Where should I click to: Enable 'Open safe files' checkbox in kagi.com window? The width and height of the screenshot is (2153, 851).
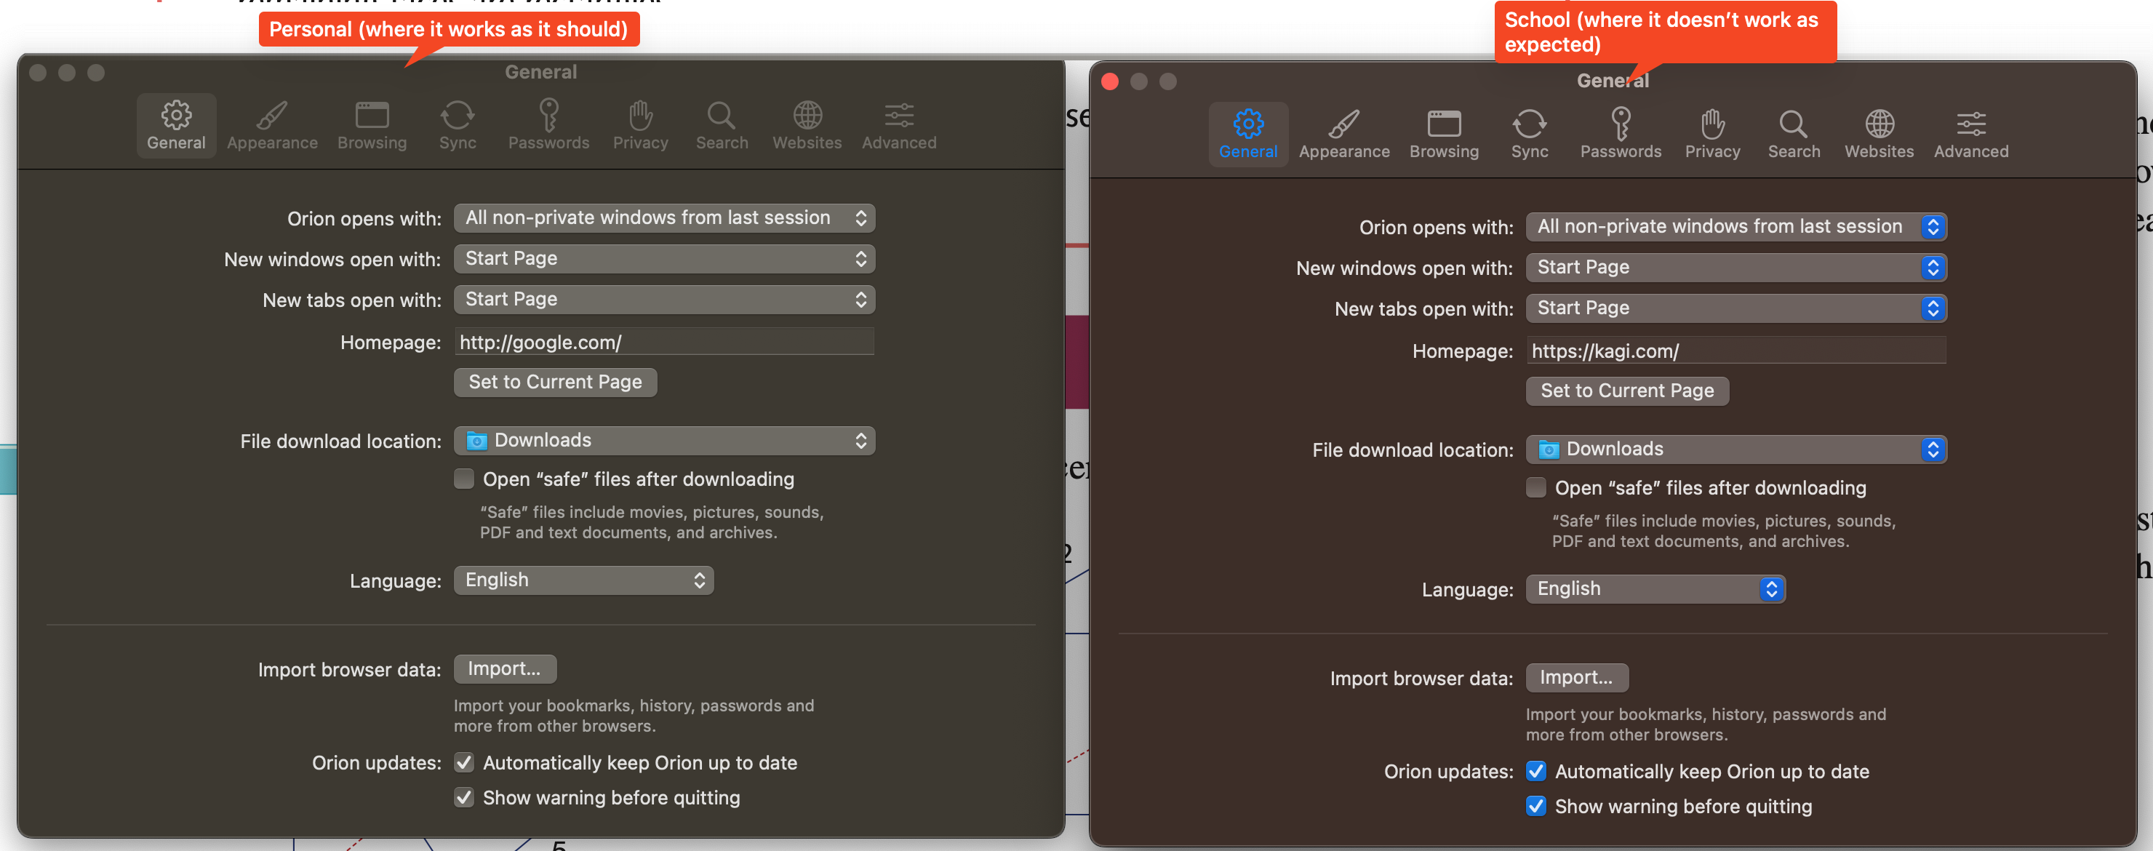click(1535, 487)
